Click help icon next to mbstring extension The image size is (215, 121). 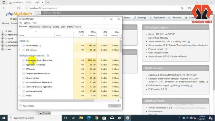point(191,86)
